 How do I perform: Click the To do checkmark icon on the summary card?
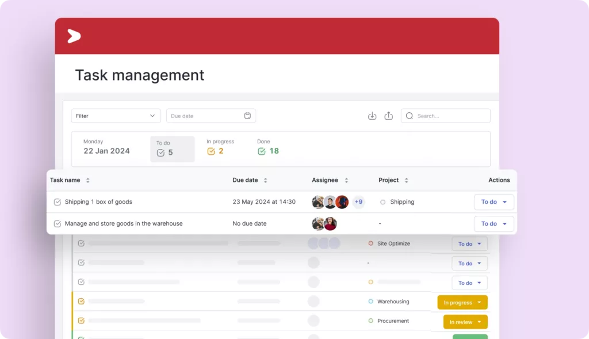click(159, 151)
